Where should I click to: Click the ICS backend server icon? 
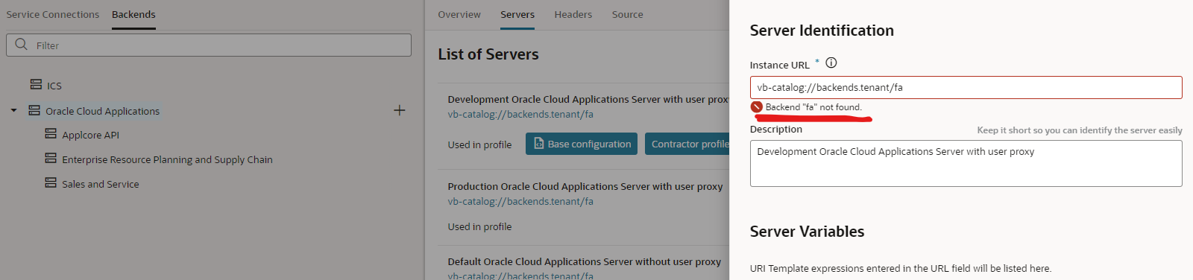click(x=36, y=85)
